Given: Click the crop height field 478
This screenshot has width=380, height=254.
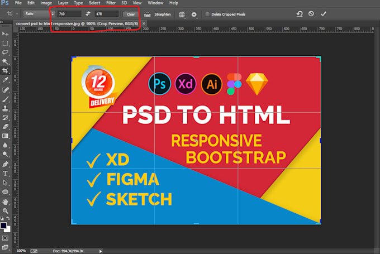Looking at the screenshot, I should pos(107,14).
